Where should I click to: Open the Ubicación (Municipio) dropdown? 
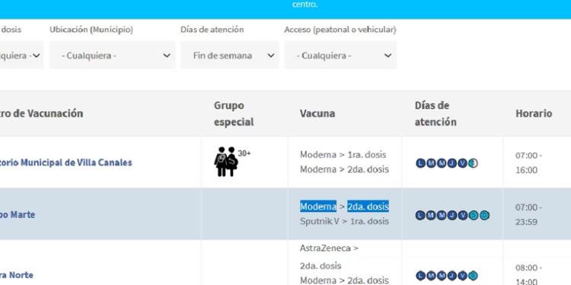[x=113, y=55]
